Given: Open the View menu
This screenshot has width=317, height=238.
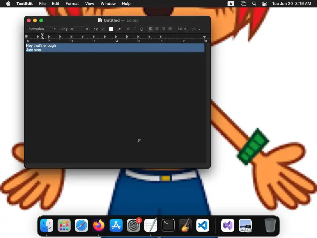Looking at the screenshot, I should click(89, 4).
